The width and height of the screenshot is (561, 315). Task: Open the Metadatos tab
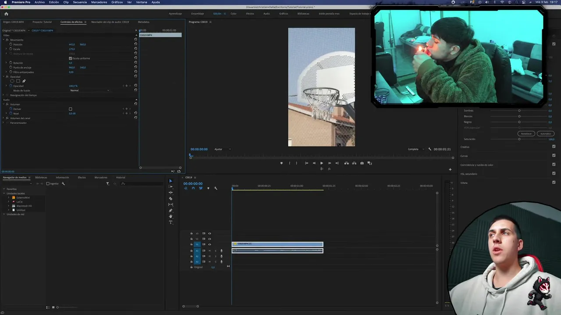coord(143,22)
